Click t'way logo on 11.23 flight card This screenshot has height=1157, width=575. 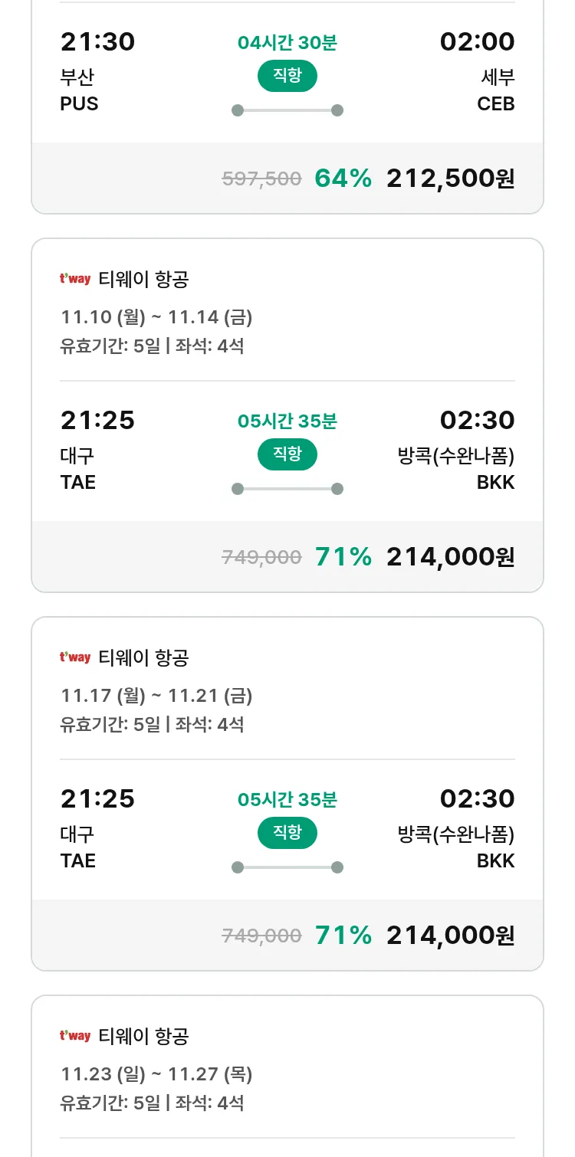pyautogui.click(x=75, y=1036)
